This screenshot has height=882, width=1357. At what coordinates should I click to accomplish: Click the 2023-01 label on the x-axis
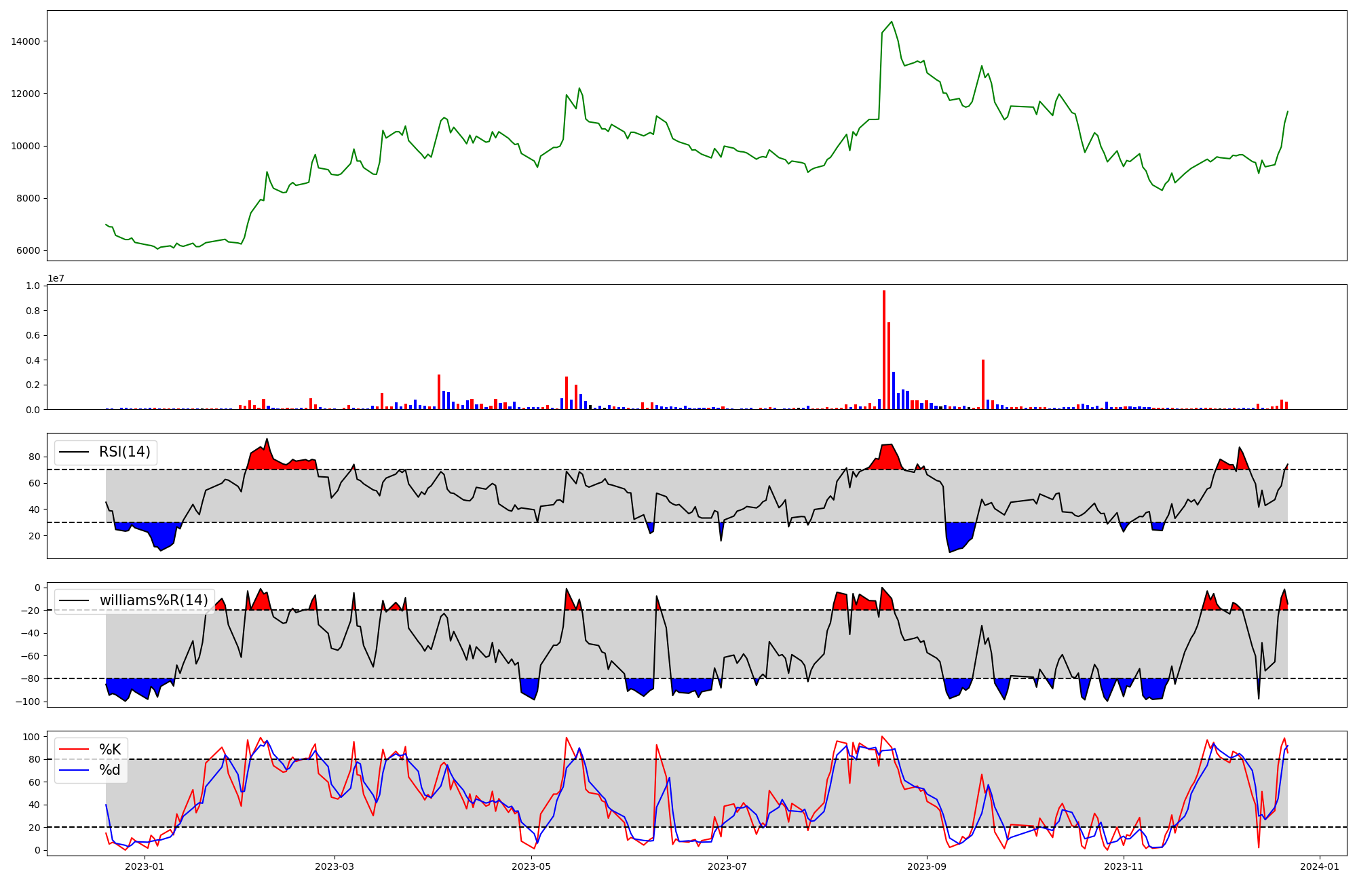click(x=145, y=866)
